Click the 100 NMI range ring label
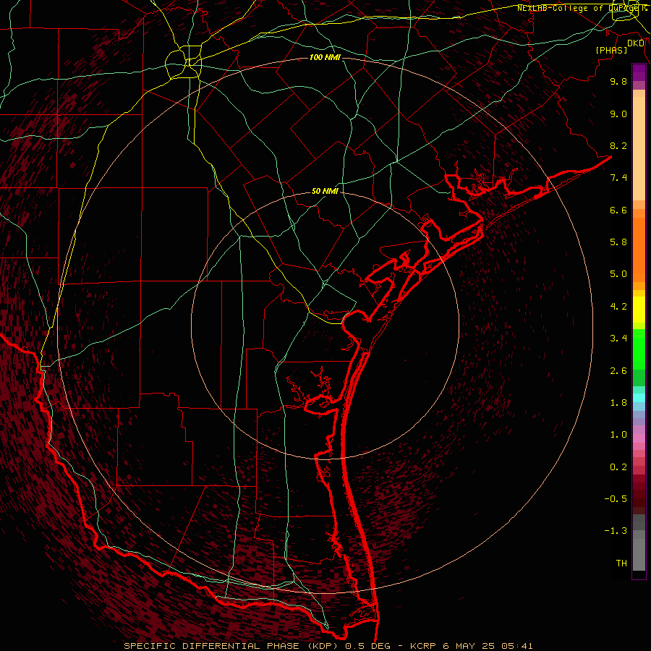Screen dimensions: 651x651 click(x=325, y=57)
